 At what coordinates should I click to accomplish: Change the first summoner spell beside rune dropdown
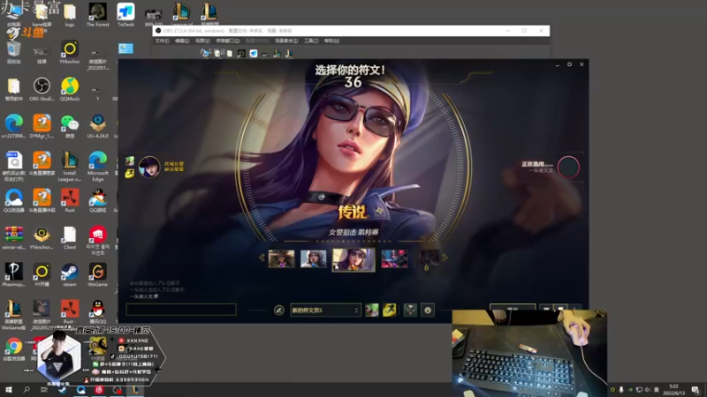tap(371, 311)
